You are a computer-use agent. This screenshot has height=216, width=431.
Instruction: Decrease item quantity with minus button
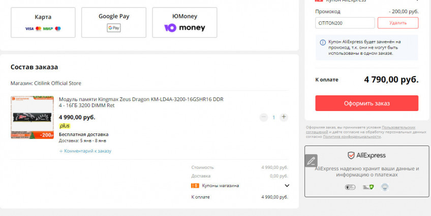click(263, 117)
